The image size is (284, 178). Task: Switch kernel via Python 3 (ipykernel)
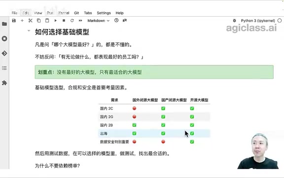click(x=258, y=21)
